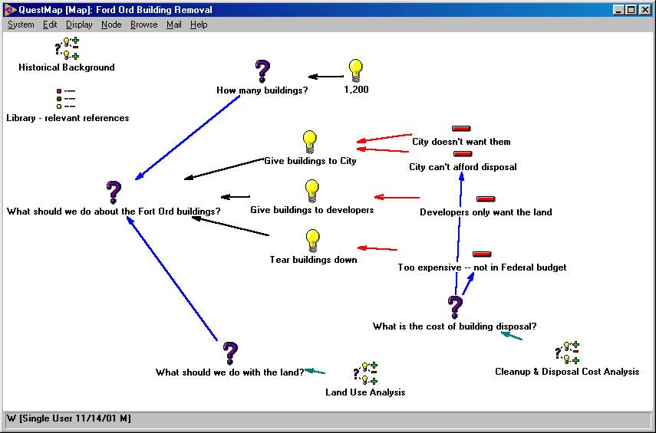Image resolution: width=656 pixels, height=433 pixels.
Task: Click the 'Historical Background' label
Action: [67, 67]
